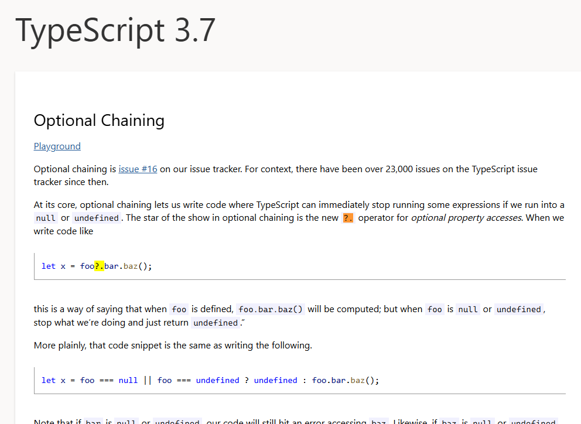Image resolution: width=581 pixels, height=424 pixels.
Task: Follow the issue #16 link
Action: click(138, 169)
